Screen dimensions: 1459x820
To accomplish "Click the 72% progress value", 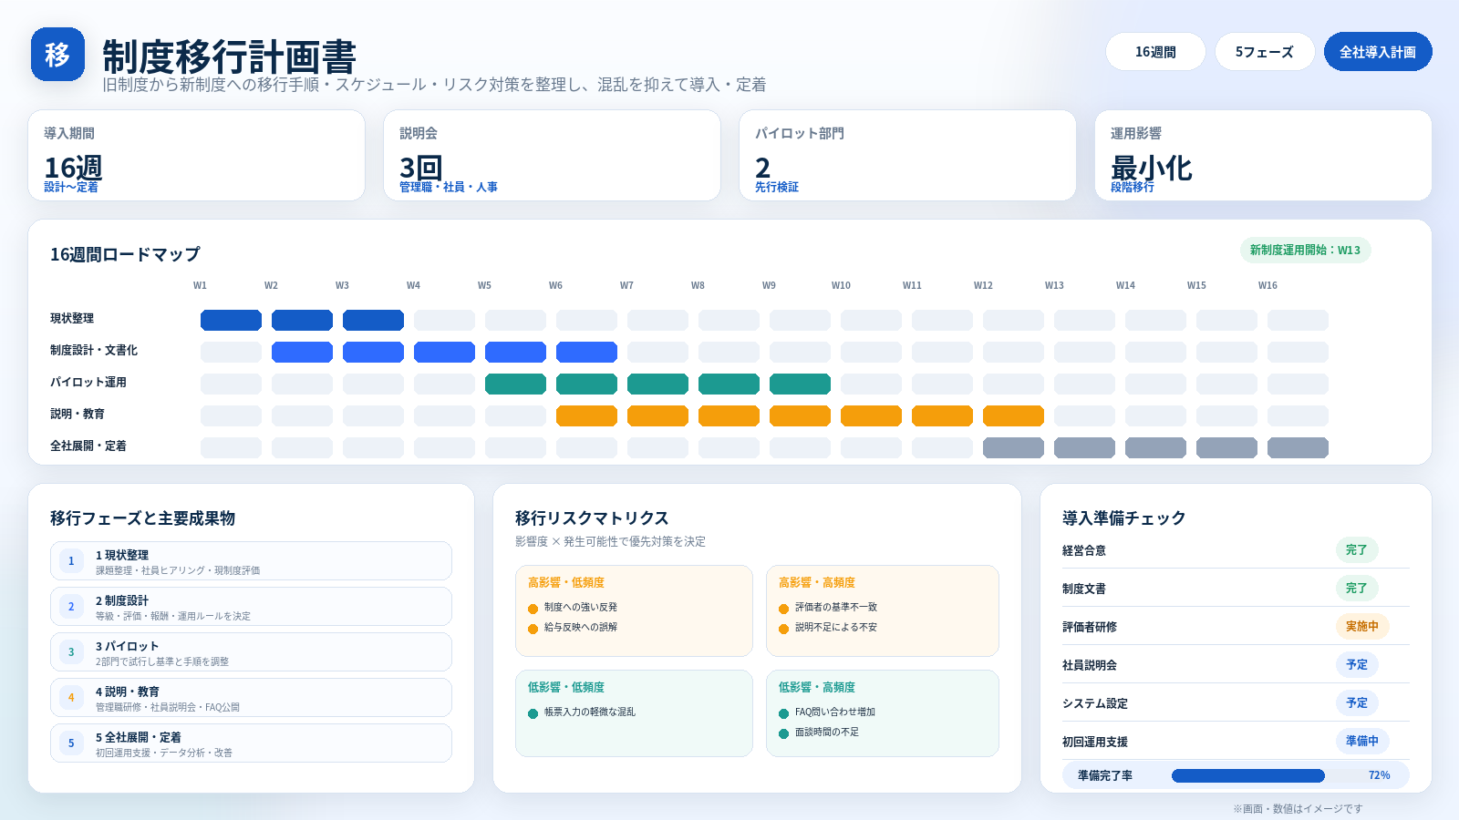I will click(x=1379, y=775).
